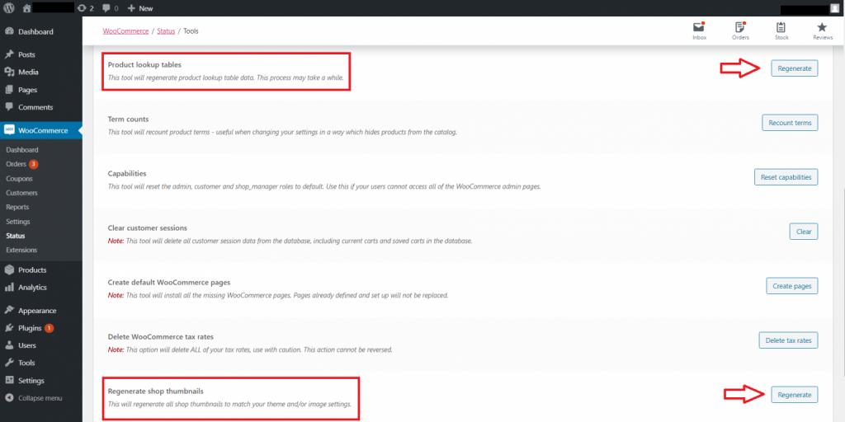Viewport: 845px width, 422px height.
Task: Regenerate the product lookup tables
Action: (795, 68)
